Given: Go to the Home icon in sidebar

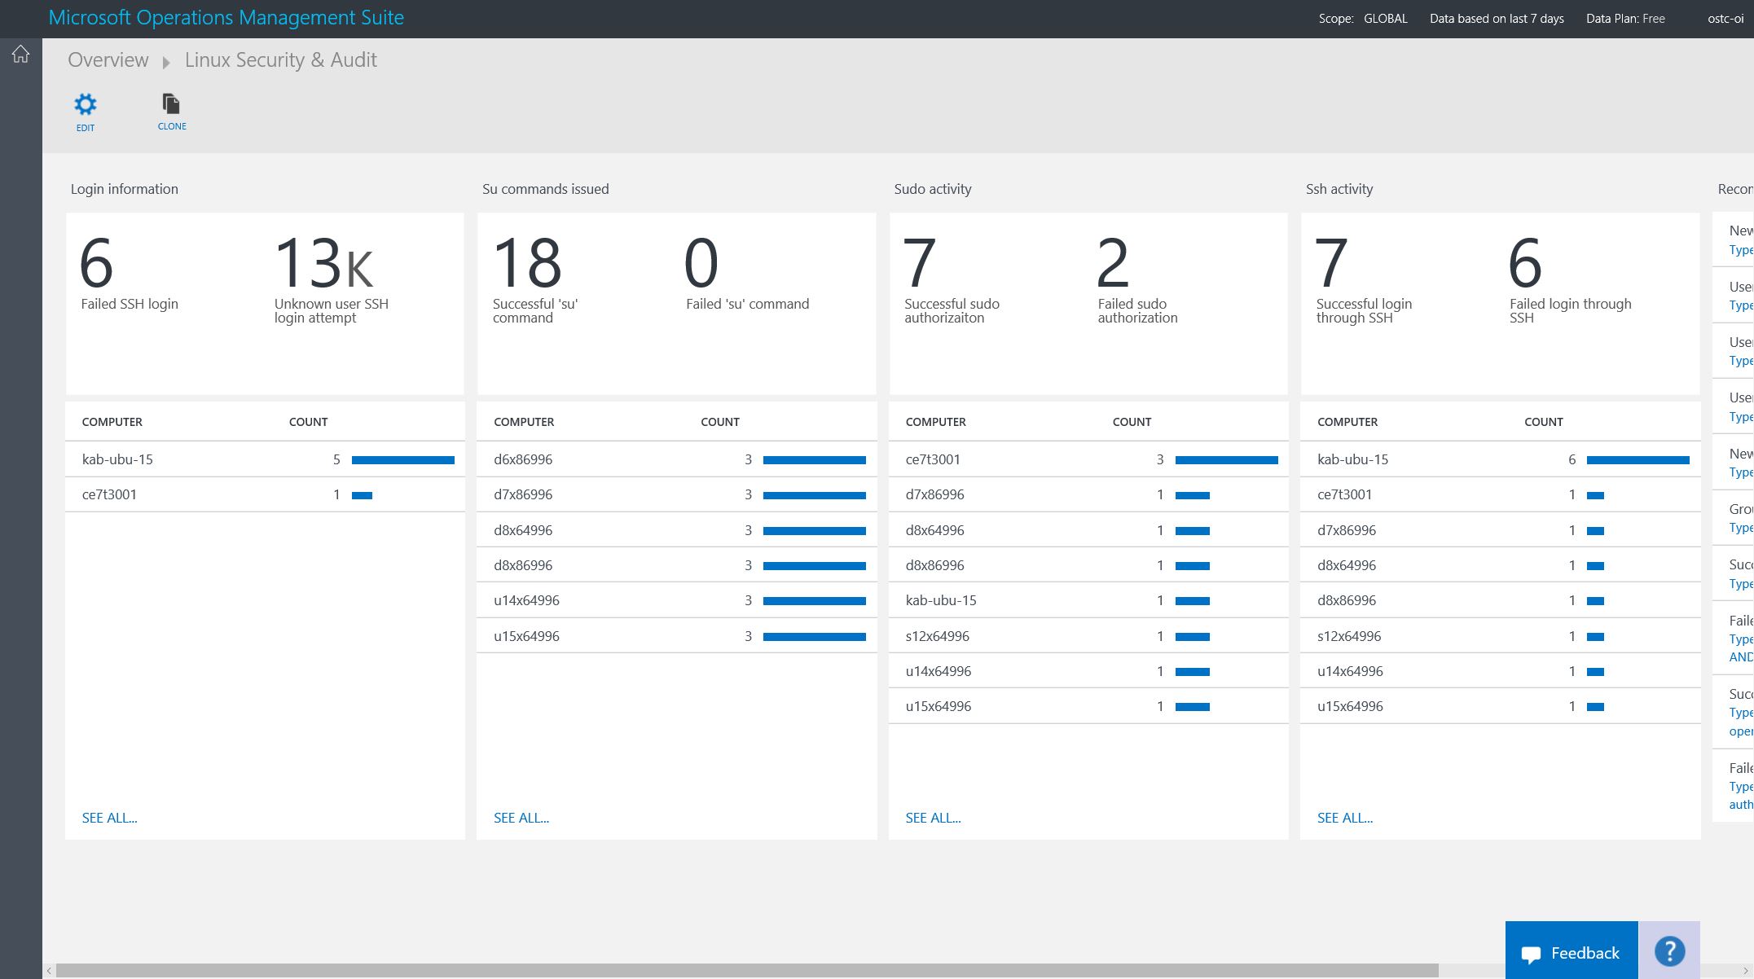Looking at the screenshot, I should (x=20, y=55).
